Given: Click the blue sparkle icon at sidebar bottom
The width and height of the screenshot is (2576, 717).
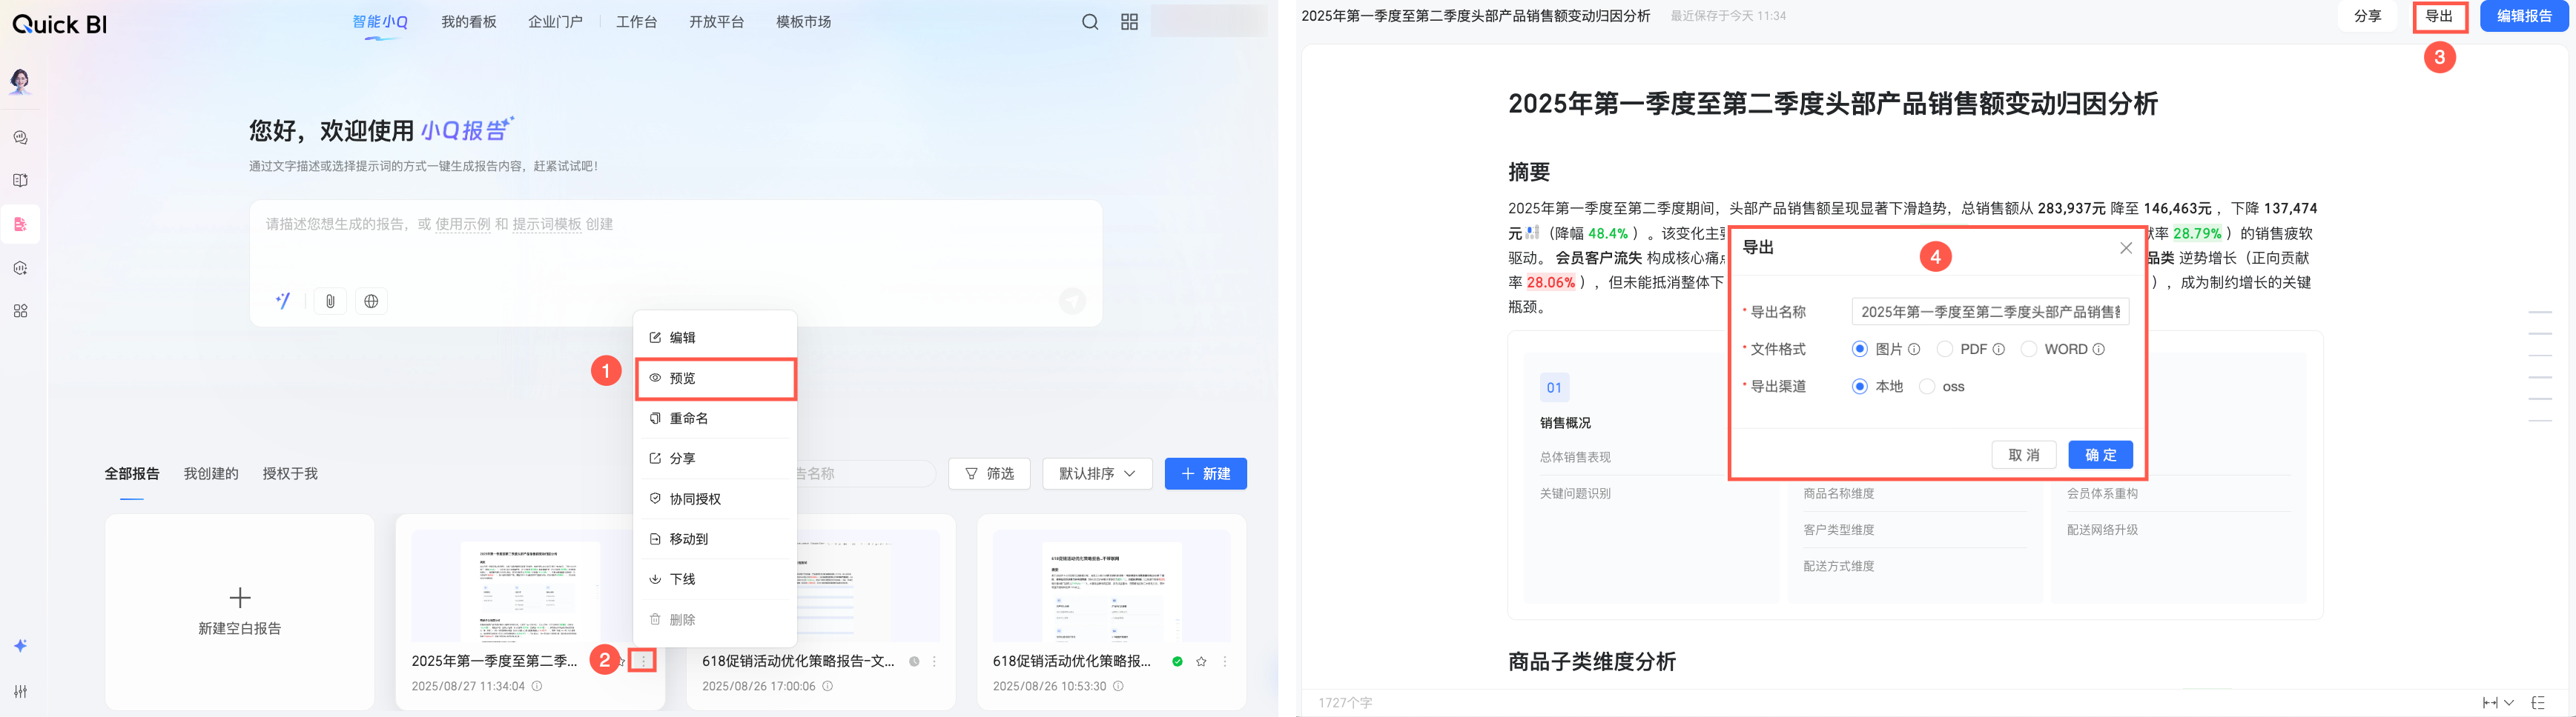Looking at the screenshot, I should pos(20,646).
